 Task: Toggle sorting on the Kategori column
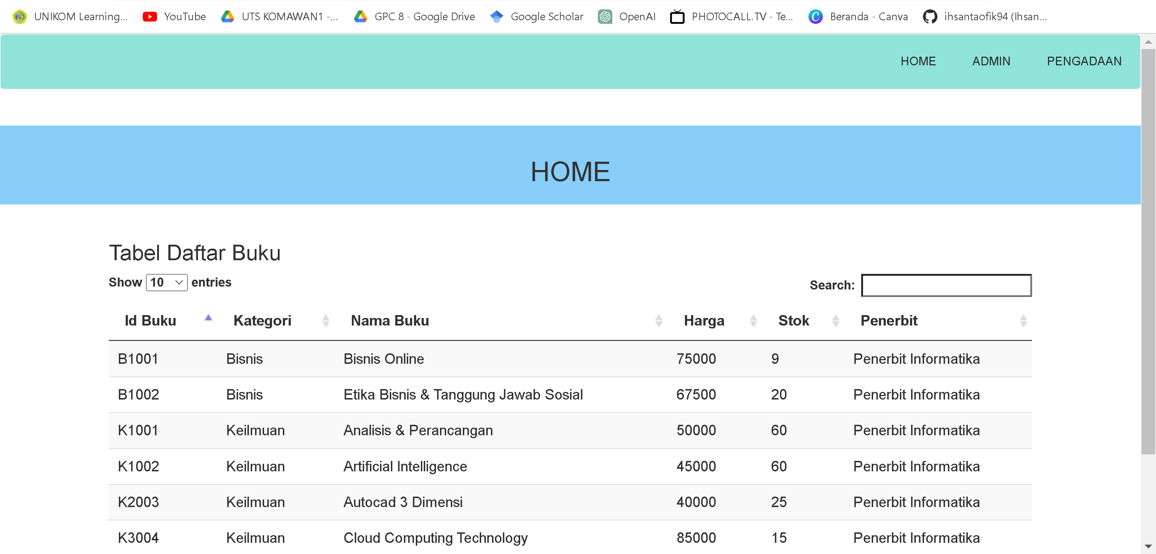point(263,321)
